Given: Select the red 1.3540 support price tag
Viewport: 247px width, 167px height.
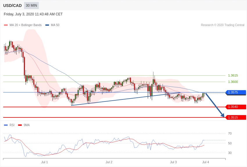Looking at the screenshot, I should (236, 107).
